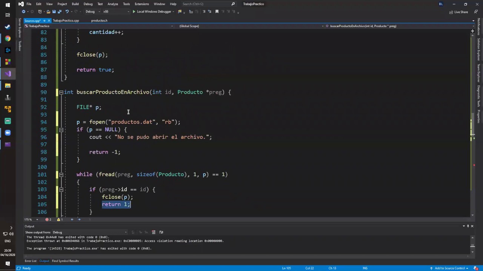Click line number 94 in gutter

(x=43, y=122)
